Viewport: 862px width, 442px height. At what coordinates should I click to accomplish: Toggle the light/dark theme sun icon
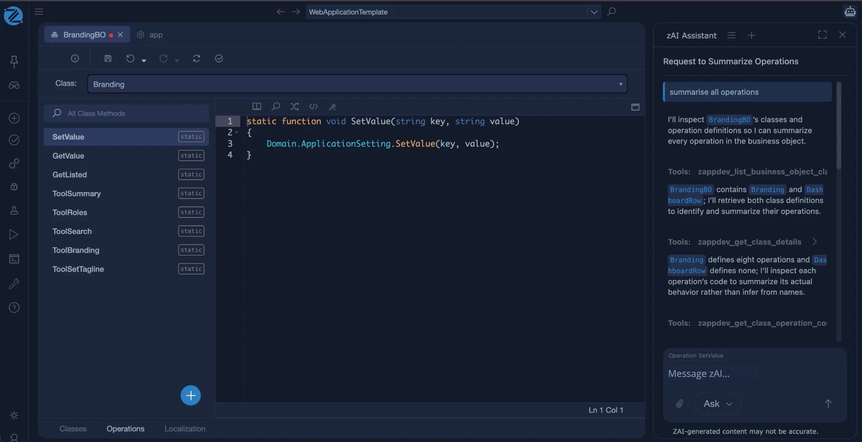click(14, 415)
